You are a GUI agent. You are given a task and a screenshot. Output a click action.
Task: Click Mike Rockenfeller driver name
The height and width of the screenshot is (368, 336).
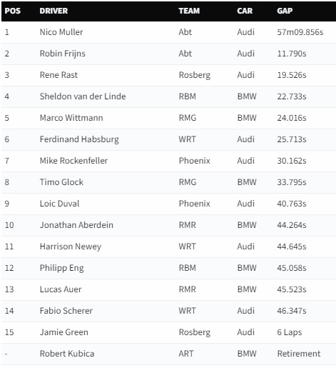pyautogui.click(x=73, y=161)
